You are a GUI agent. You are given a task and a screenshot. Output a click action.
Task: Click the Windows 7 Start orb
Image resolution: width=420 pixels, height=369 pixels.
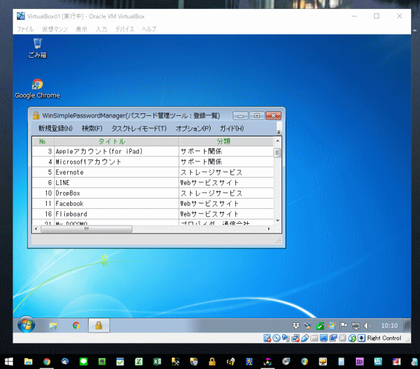click(26, 325)
